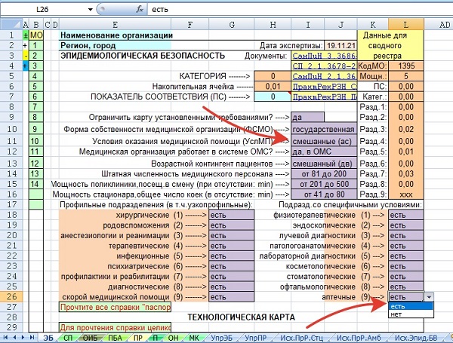Switch to the СП sheet tab
This screenshot has width=453, height=343.
point(68,338)
